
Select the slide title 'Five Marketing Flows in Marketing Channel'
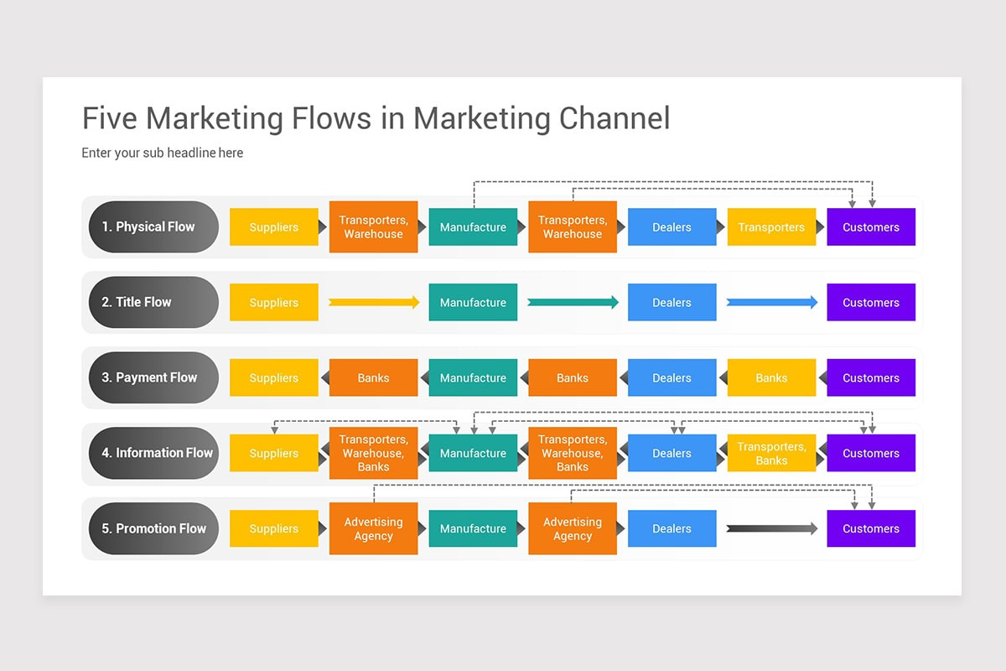tap(376, 118)
